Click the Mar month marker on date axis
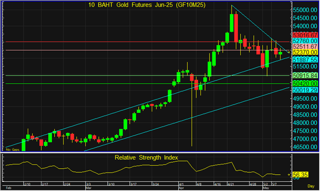The image size is (320, 191). (88, 188)
